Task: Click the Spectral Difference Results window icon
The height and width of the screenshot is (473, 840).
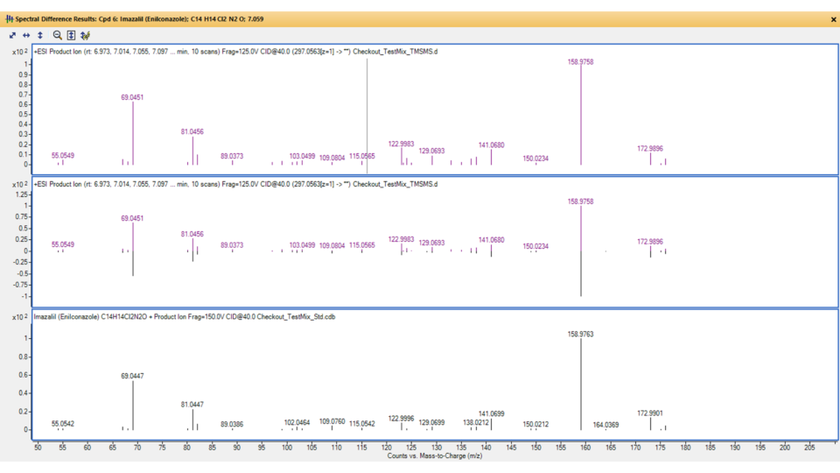Action: coord(9,18)
